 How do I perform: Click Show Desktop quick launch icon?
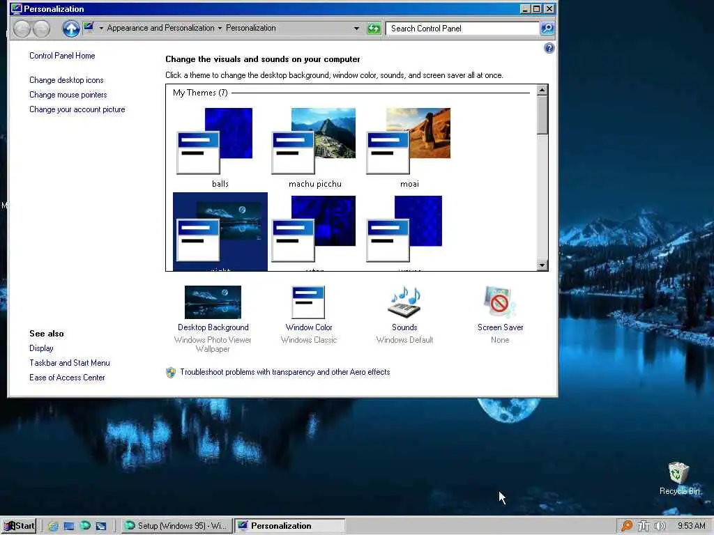click(69, 526)
